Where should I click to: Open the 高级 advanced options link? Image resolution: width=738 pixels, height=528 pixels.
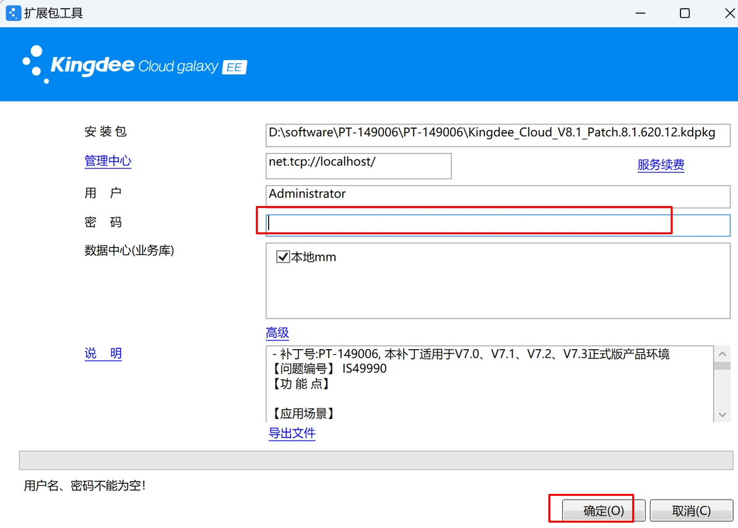pos(277,332)
